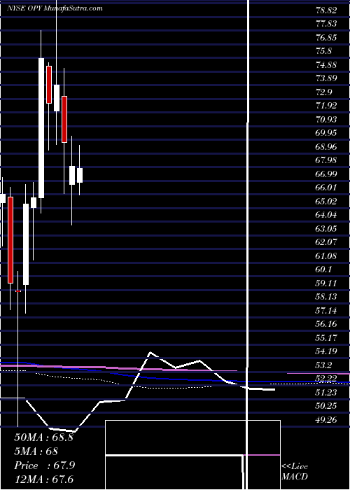Click the 74.88 price axis label
The width and height of the screenshot is (350, 490).
click(x=326, y=65)
